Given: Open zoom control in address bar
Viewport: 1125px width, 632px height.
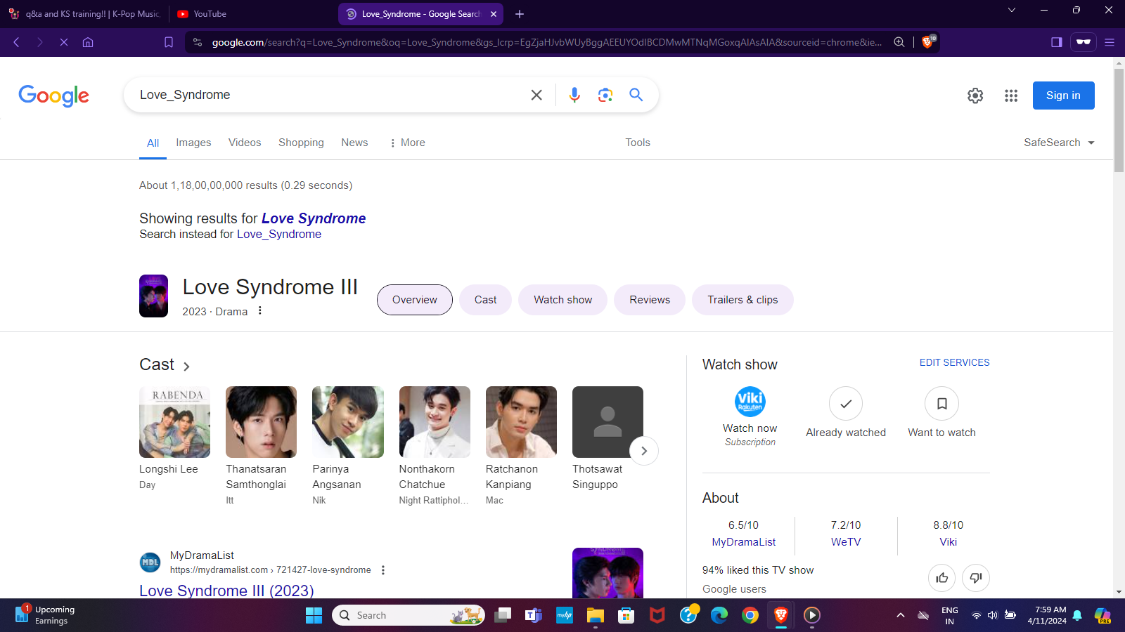Looking at the screenshot, I should tap(899, 42).
